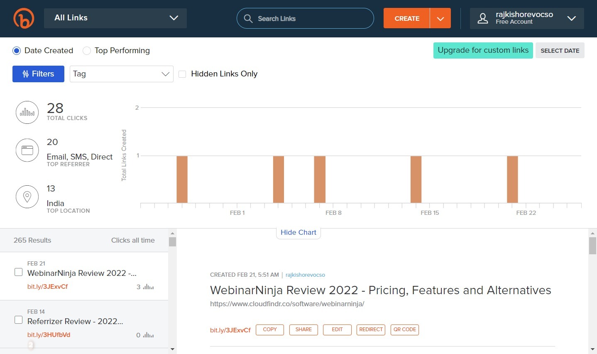Check the Referrizer Review link checkbox

coord(19,320)
